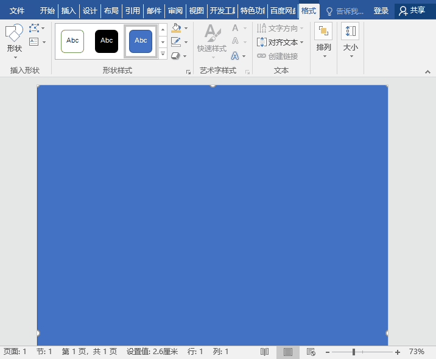Switch to the 插入 insert tab
This screenshot has height=359, width=436.
click(x=69, y=11)
